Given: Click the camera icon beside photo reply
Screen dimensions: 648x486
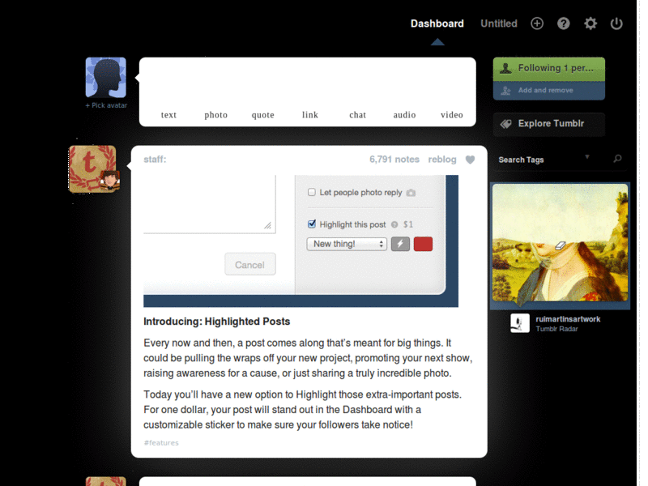Looking at the screenshot, I should (411, 193).
